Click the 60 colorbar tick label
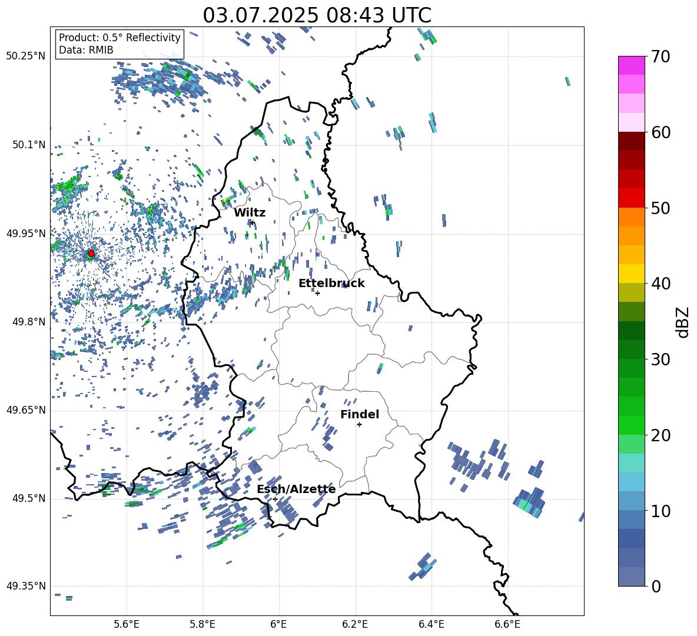Viewport: 697px width, 636px height. click(x=661, y=132)
